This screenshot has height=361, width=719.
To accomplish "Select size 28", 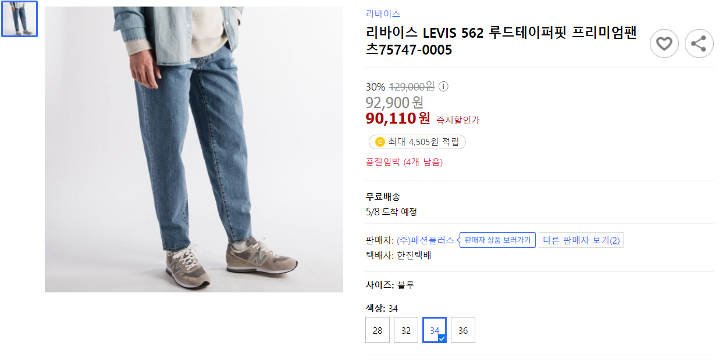I will (377, 330).
